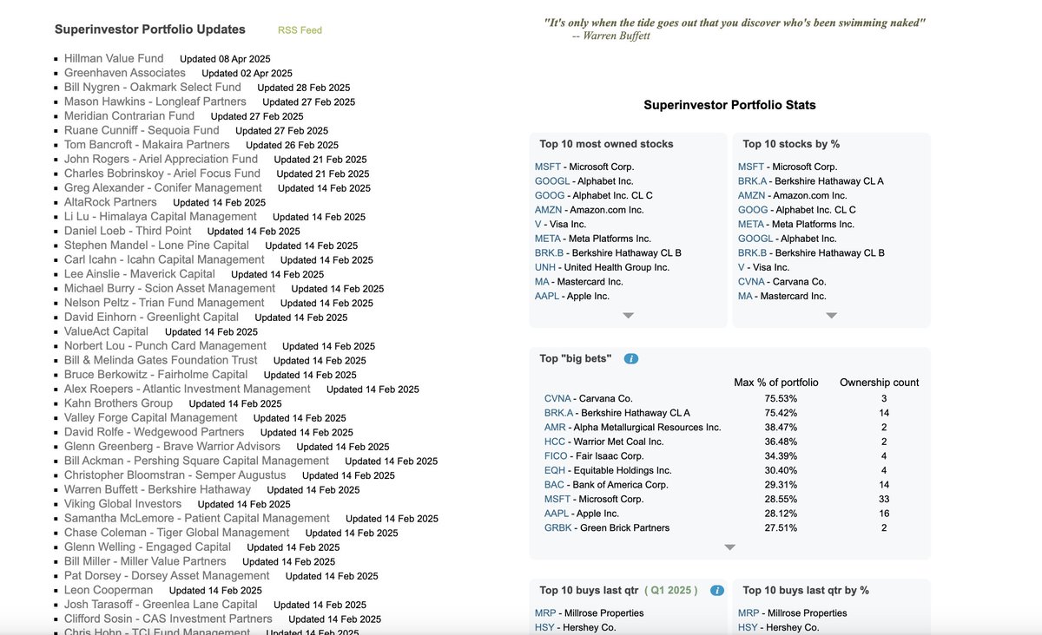Click BRK.A ticker in stocks by % list

tap(752, 181)
